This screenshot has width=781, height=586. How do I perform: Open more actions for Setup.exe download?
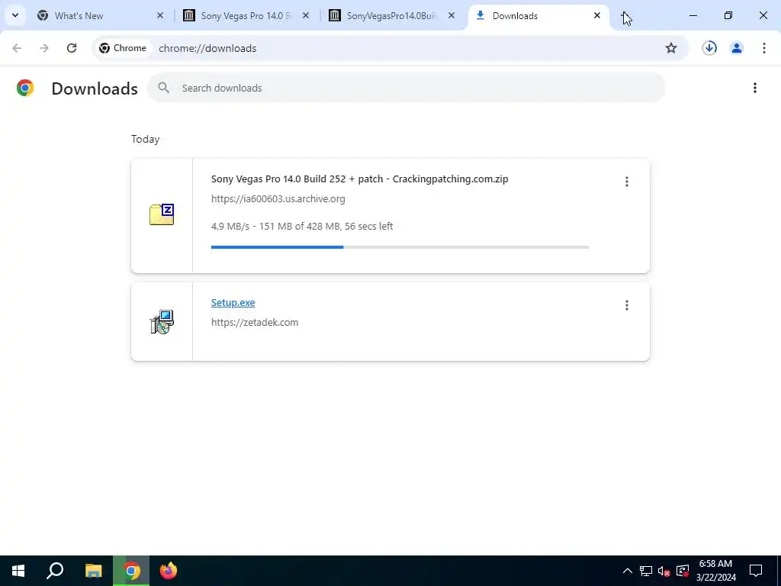[x=627, y=305]
